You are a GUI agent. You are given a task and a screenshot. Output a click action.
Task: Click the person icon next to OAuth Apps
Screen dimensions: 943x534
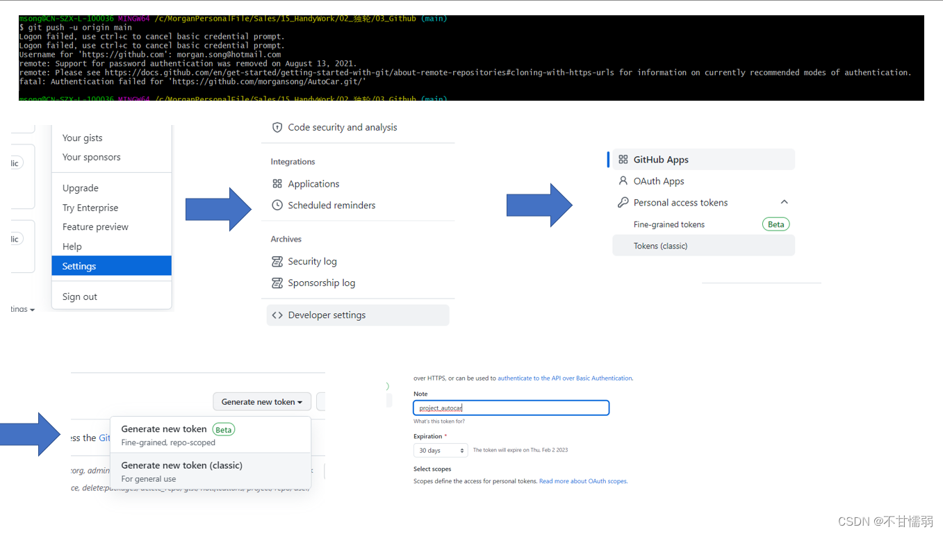pyautogui.click(x=623, y=181)
